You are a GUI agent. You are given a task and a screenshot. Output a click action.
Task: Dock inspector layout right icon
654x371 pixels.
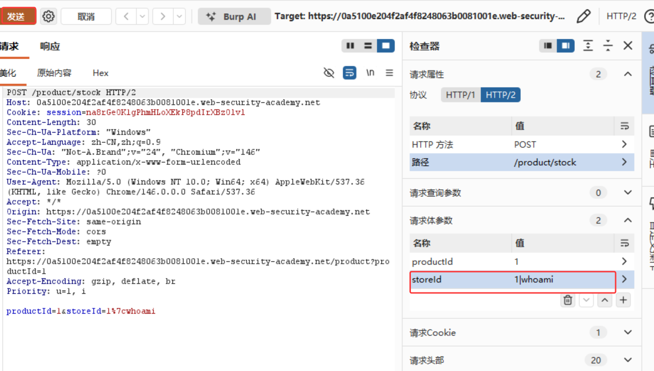[566, 46]
